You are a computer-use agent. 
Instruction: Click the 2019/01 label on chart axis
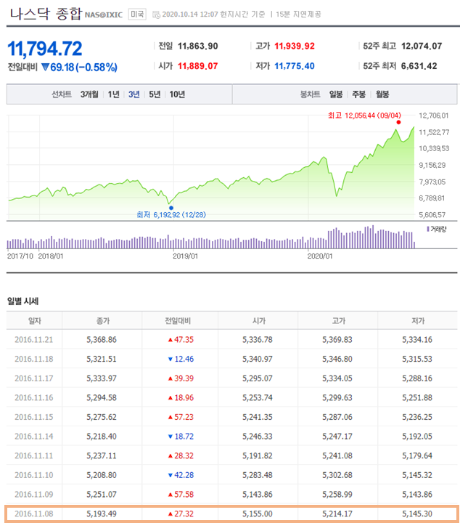(x=185, y=256)
